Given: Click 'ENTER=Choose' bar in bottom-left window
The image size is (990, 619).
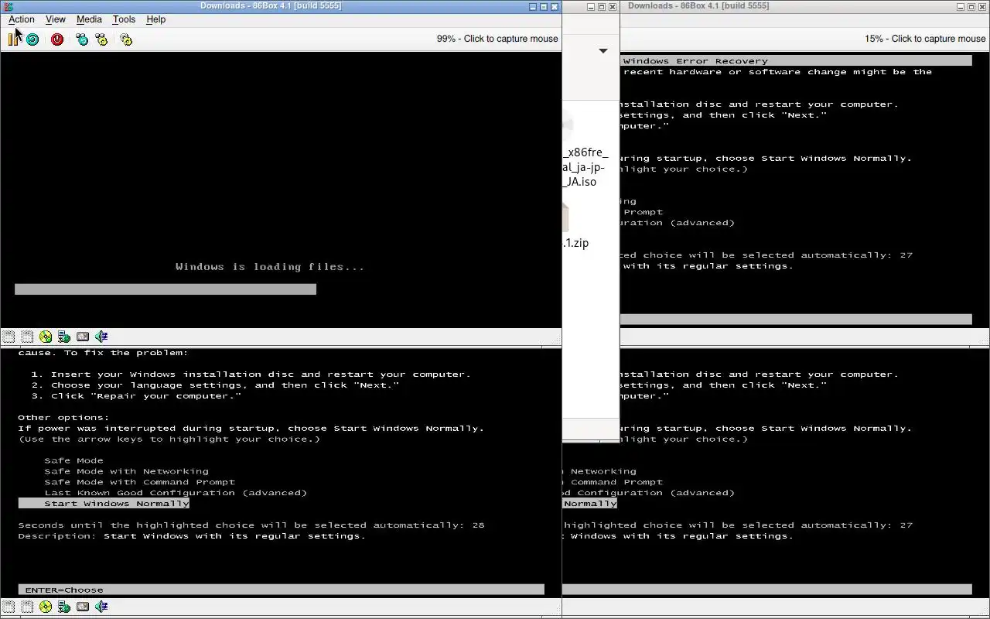Looking at the screenshot, I should (x=282, y=590).
